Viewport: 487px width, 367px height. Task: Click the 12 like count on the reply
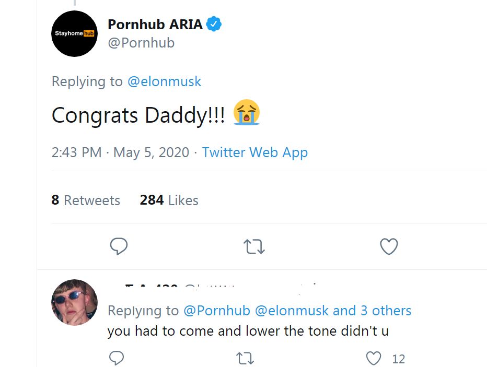(398, 359)
